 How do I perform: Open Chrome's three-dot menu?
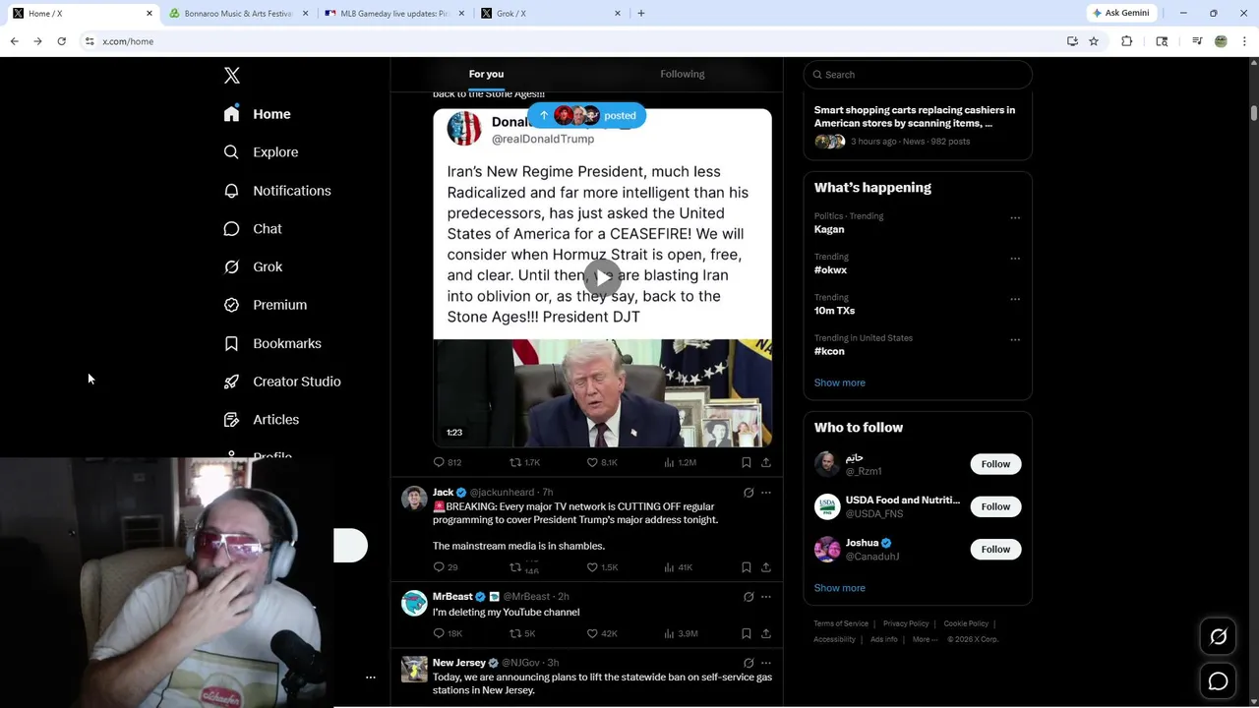[x=1245, y=41]
